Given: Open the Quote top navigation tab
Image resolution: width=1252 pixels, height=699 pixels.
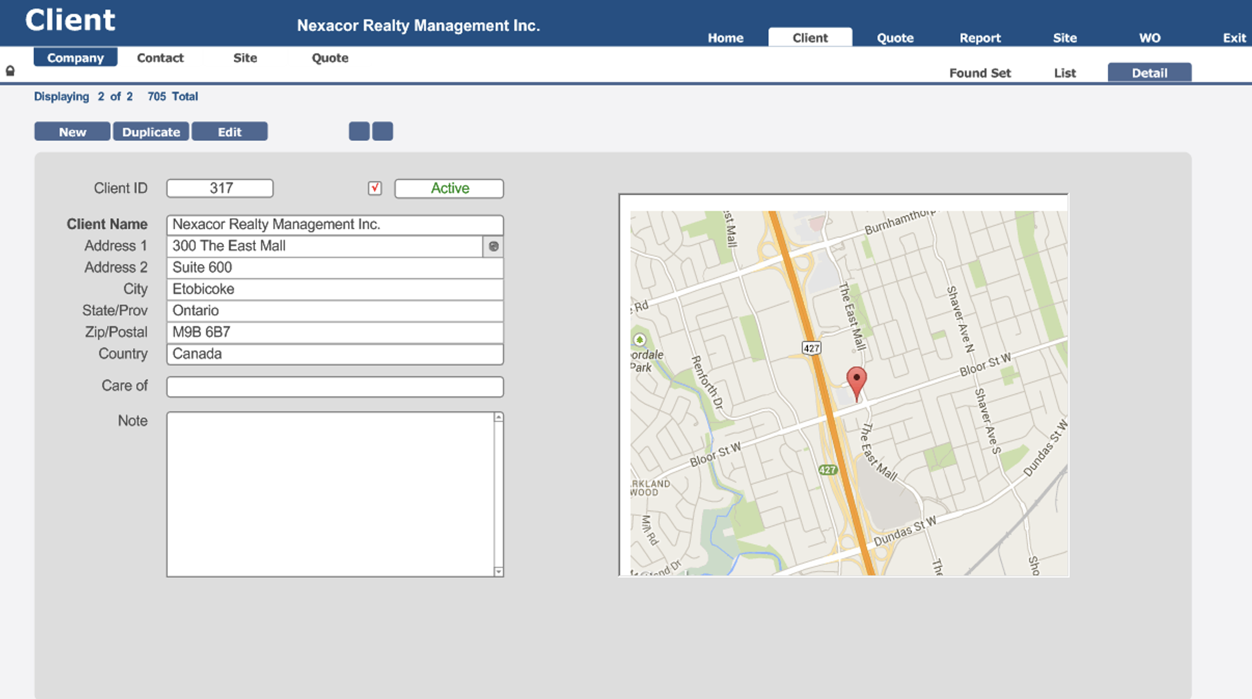Looking at the screenshot, I should tap(895, 38).
